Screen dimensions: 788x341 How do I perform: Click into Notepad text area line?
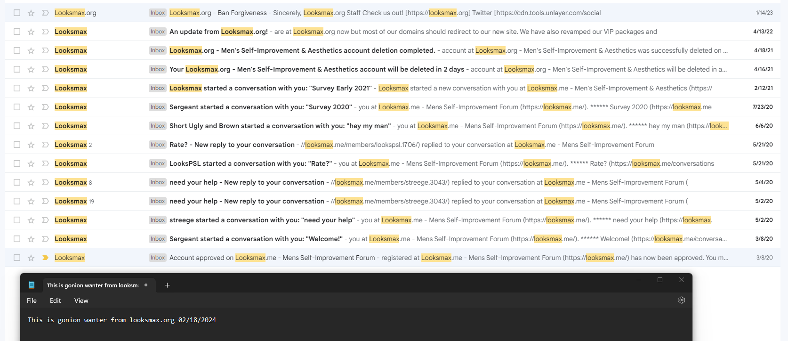click(x=122, y=320)
